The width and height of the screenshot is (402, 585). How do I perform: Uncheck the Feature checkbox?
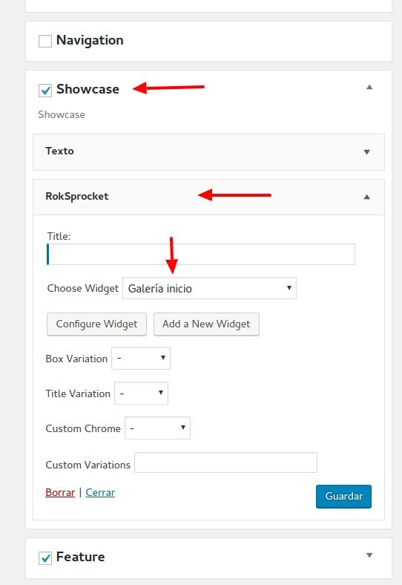tap(45, 558)
